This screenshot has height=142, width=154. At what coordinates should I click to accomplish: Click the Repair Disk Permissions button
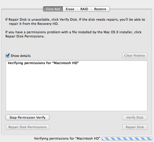pyautogui.click(x=28, y=127)
